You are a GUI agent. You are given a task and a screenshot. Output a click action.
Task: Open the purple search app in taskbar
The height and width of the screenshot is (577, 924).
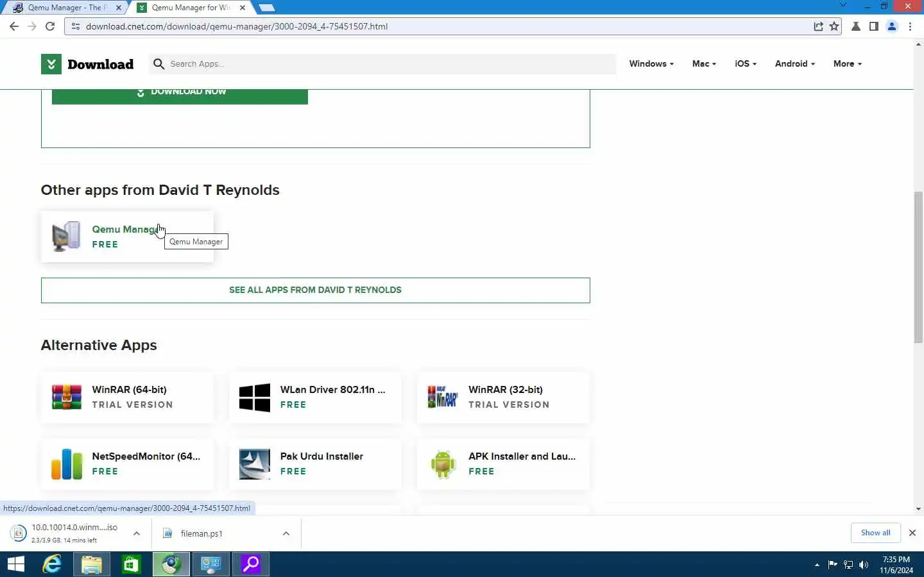point(251,564)
